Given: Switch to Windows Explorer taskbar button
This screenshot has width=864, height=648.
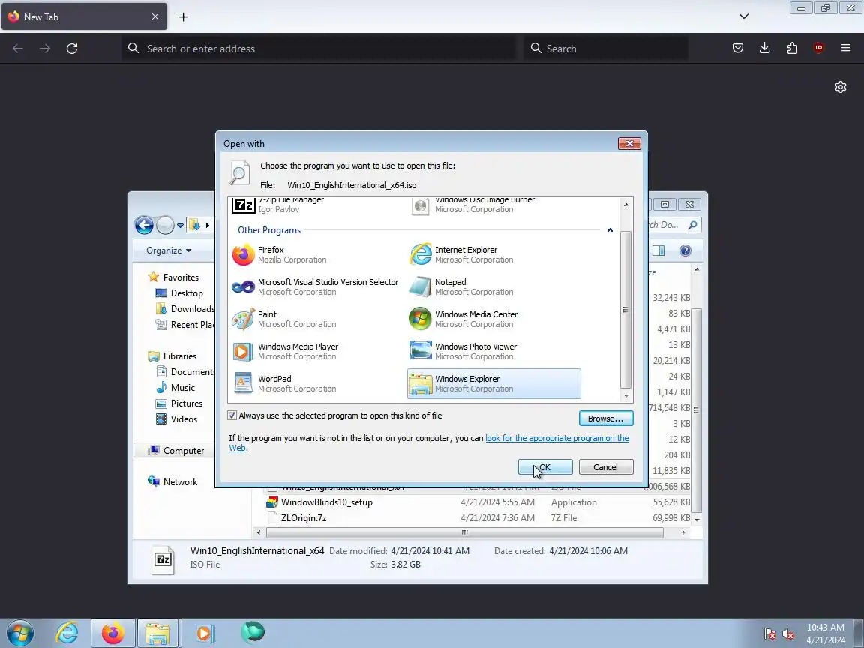Looking at the screenshot, I should (x=157, y=633).
